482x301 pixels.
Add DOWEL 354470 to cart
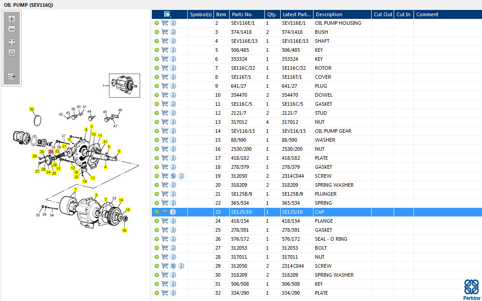coord(165,95)
